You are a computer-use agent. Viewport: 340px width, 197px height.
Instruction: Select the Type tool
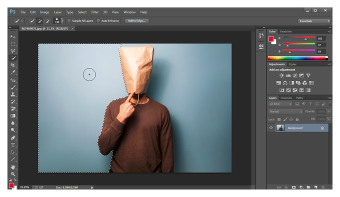click(13, 145)
